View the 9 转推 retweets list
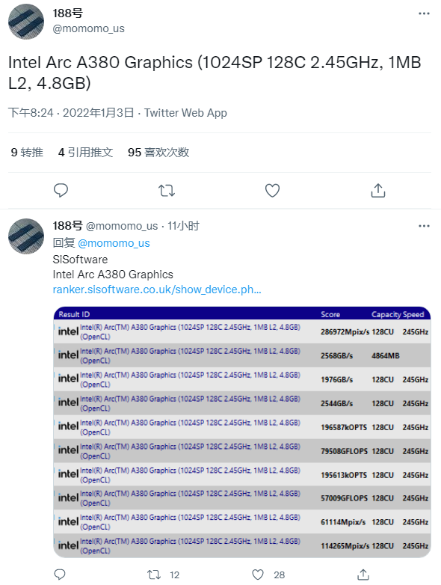 tap(27, 152)
